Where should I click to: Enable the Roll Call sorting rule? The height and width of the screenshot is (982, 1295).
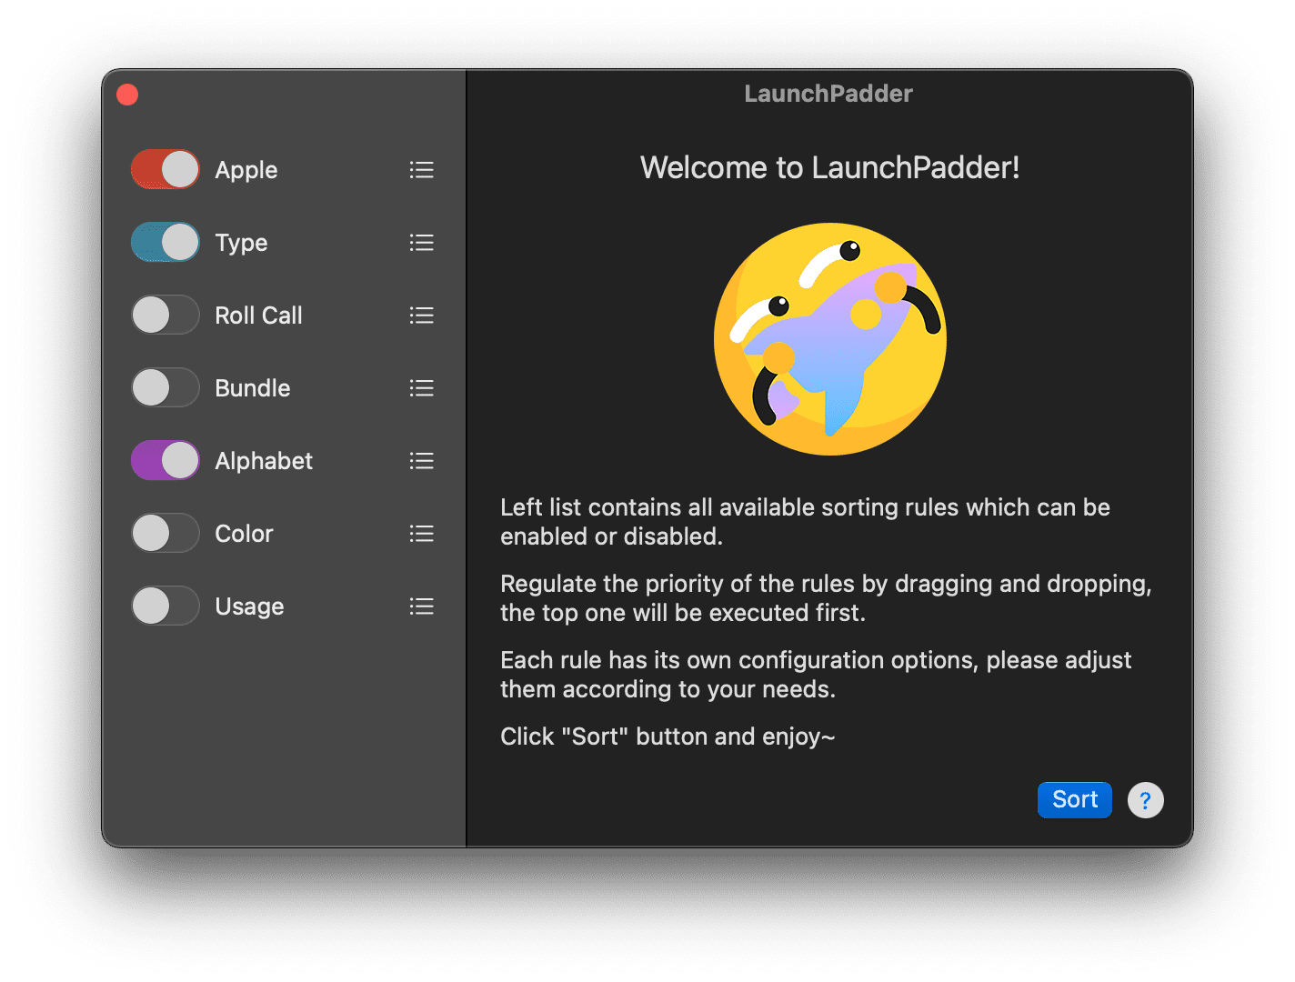[x=166, y=315]
